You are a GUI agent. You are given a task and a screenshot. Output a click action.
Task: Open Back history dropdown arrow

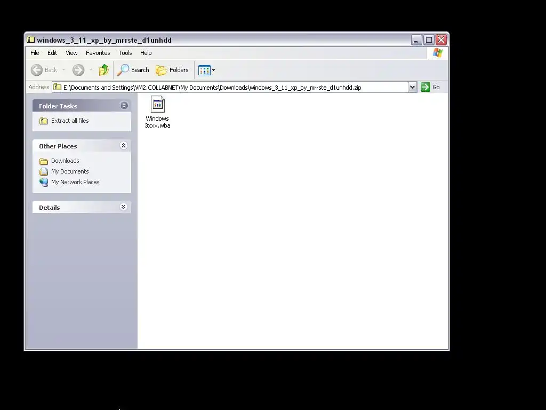[x=64, y=70]
